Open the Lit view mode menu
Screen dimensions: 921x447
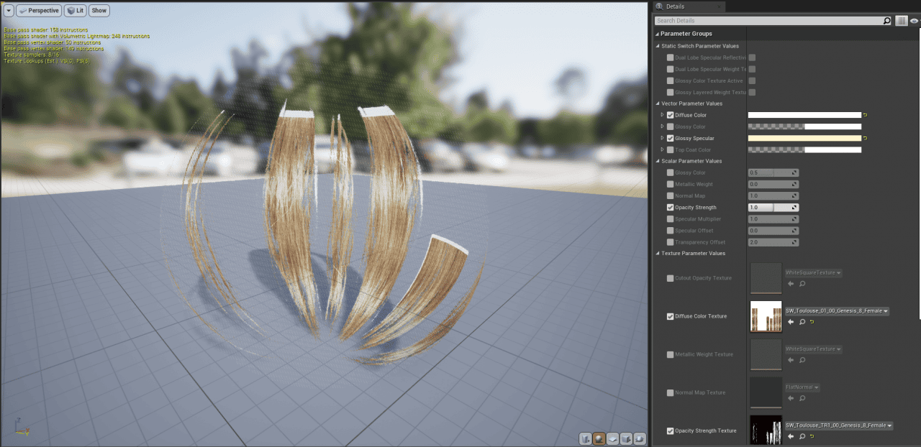74,10
